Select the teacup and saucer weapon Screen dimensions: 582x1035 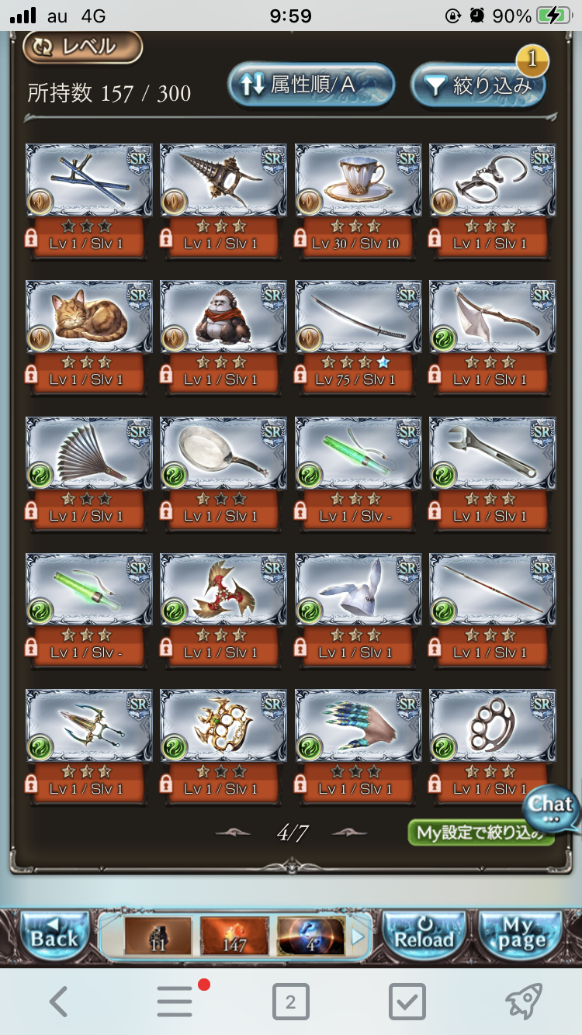[358, 181]
